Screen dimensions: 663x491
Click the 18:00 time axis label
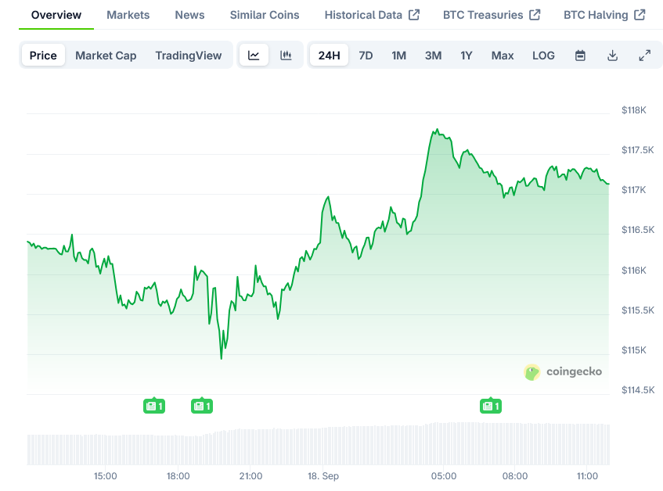pyautogui.click(x=178, y=476)
